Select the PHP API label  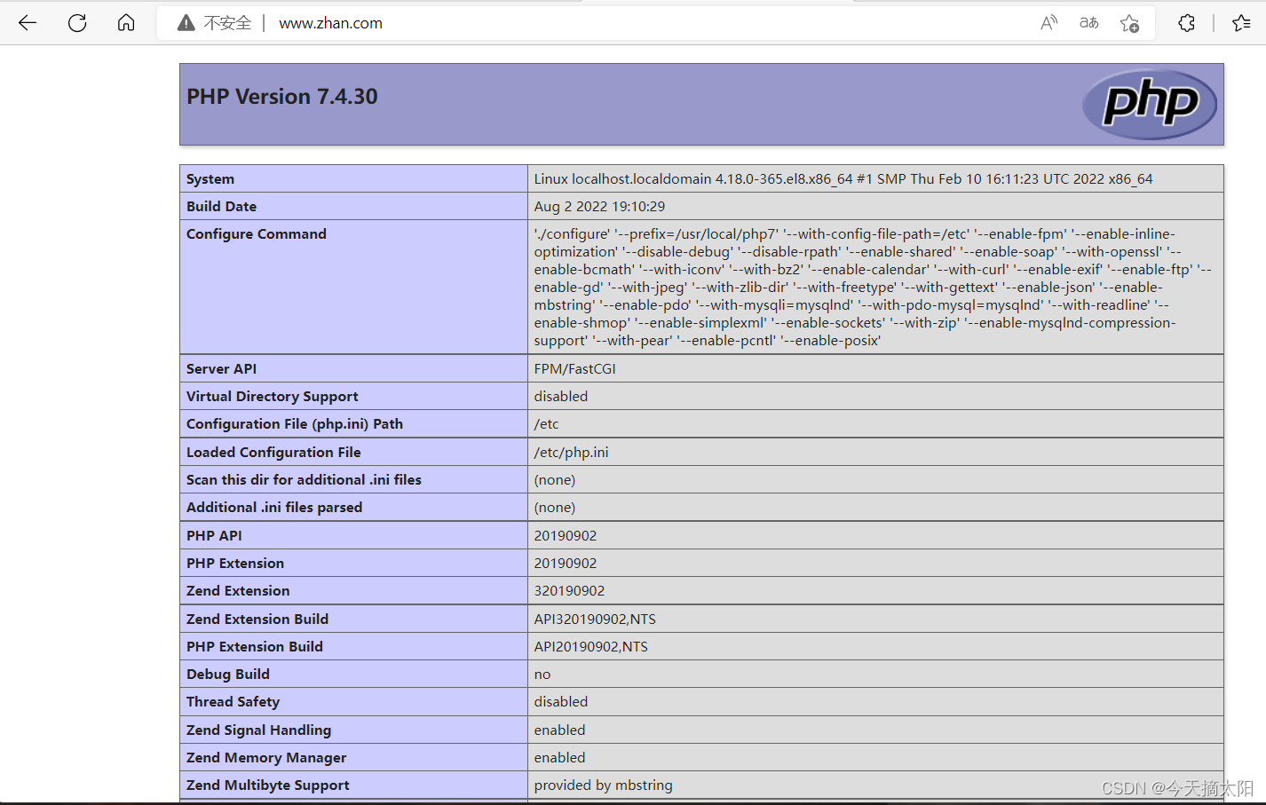[214, 535]
